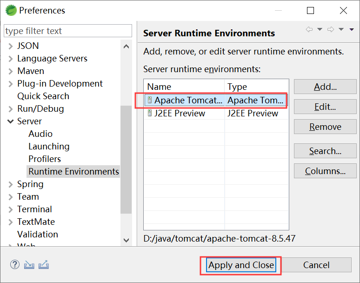The image size is (360, 283).
Task: Expand the Run/Debug node
Action: tap(11, 109)
